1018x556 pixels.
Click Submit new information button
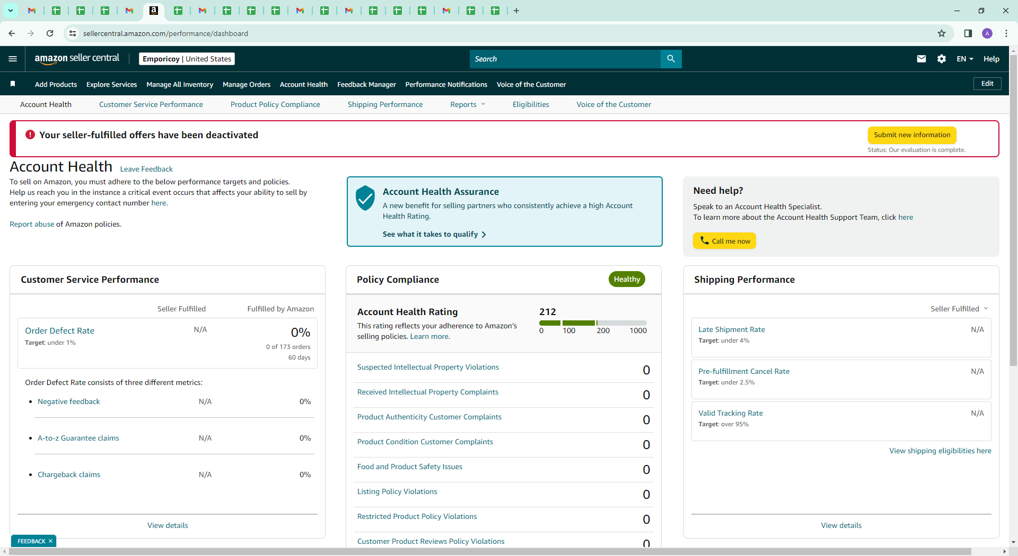[x=912, y=135]
